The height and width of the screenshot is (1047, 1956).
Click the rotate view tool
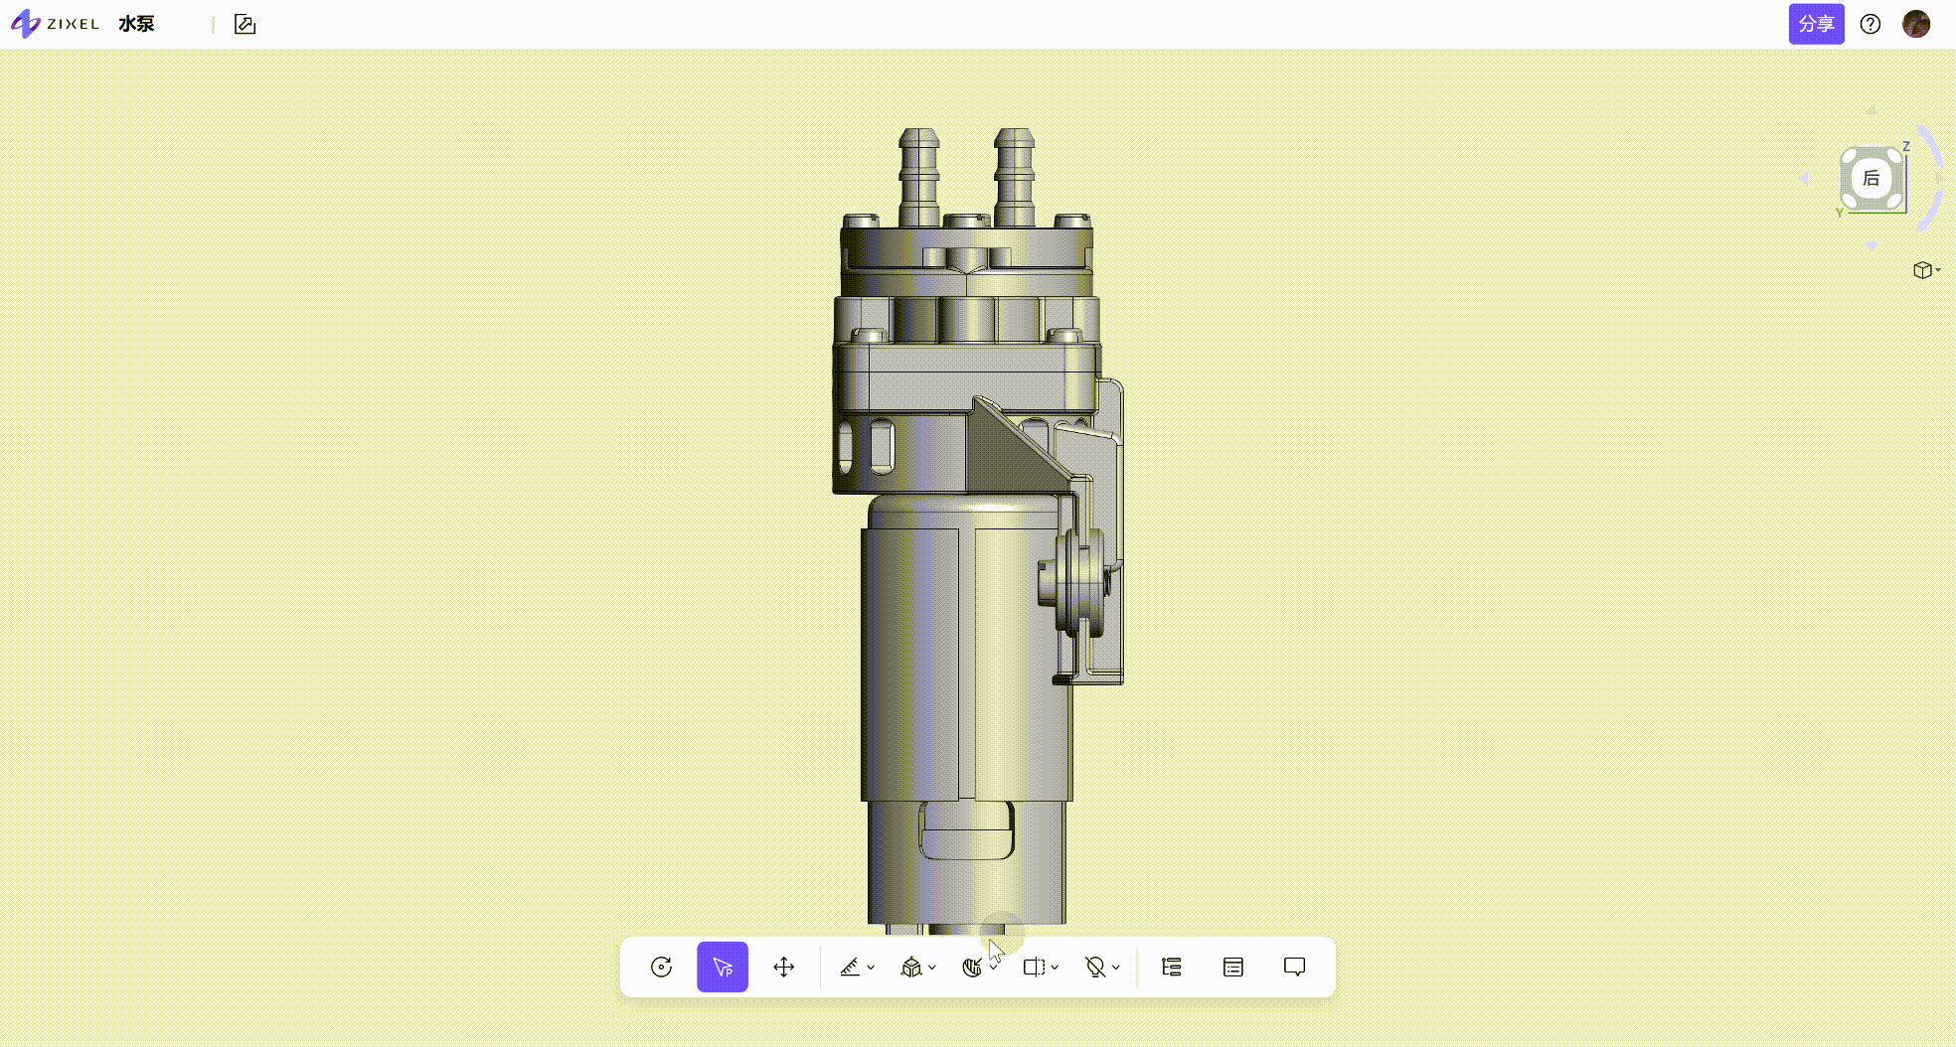pyautogui.click(x=661, y=967)
